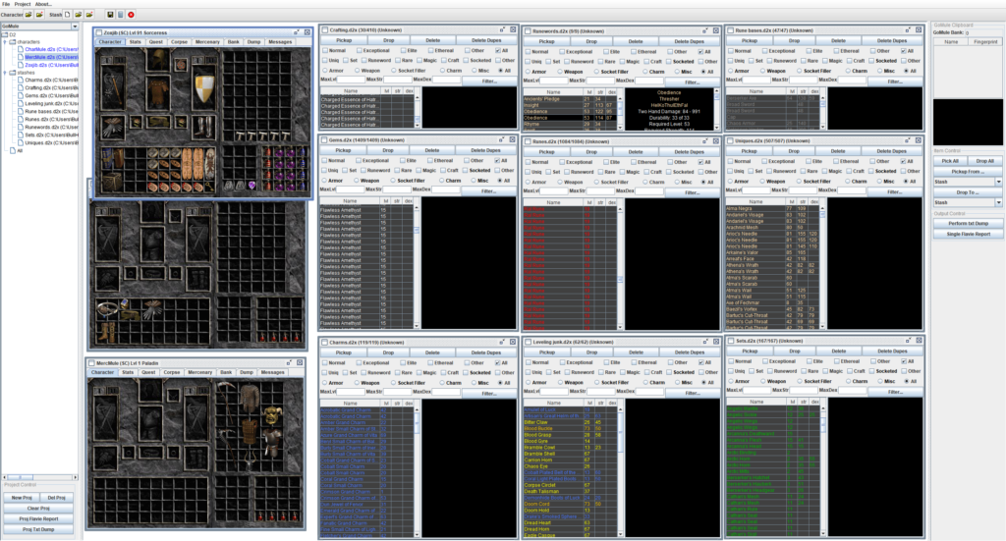The width and height of the screenshot is (1006, 541).
Task: Click Delete Dupes in Uniques.d2x window
Action: tap(891, 151)
